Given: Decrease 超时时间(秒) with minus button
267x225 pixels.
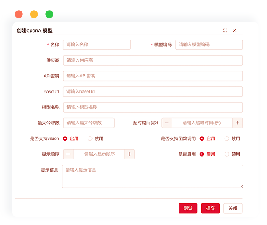Looking at the screenshot, I should (x=167, y=123).
